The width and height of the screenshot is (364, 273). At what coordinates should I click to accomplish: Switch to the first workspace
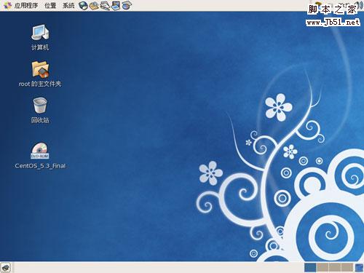tap(310, 267)
